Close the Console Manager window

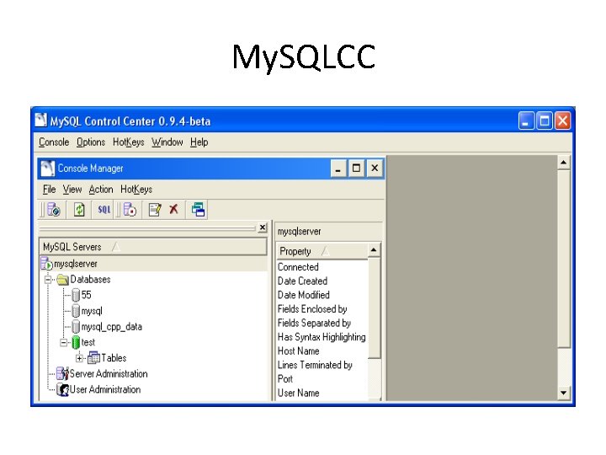(x=375, y=169)
